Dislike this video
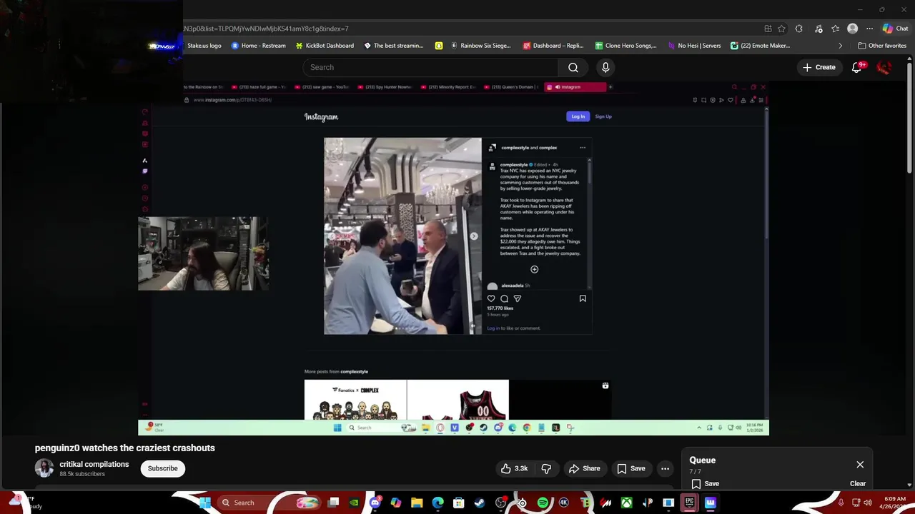The height and width of the screenshot is (514, 915). point(546,468)
